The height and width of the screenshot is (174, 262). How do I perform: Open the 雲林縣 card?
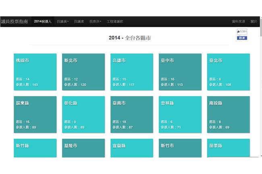[180, 114]
